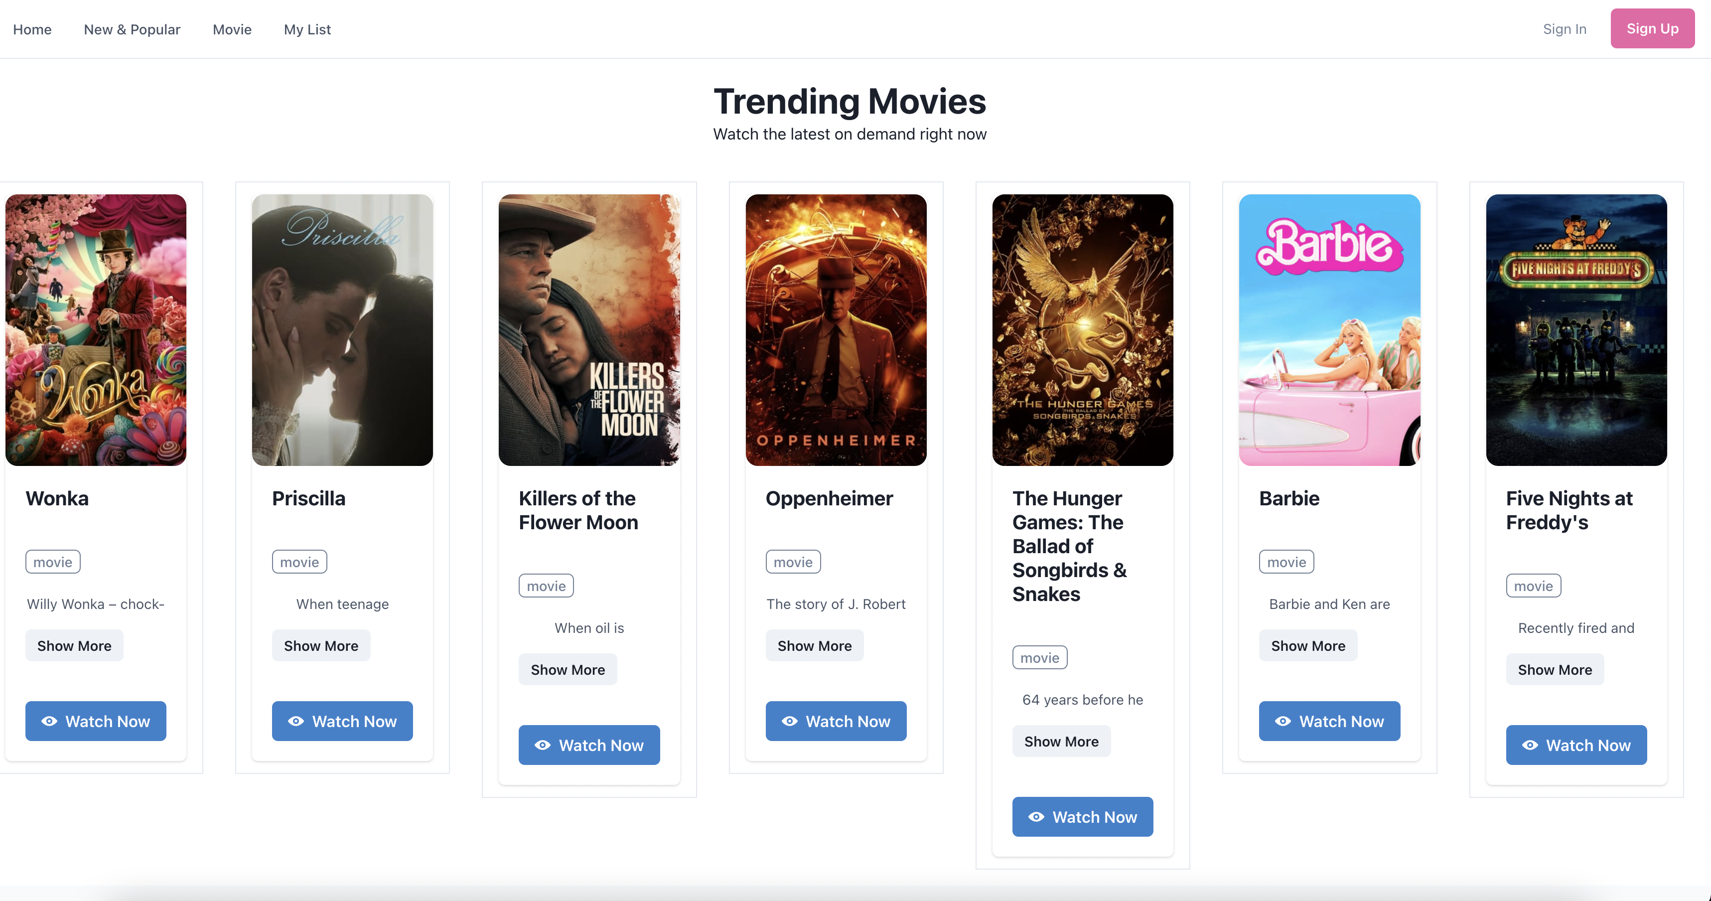1711x901 pixels.
Task: Expand Wonka description with Show More
Action: [74, 645]
